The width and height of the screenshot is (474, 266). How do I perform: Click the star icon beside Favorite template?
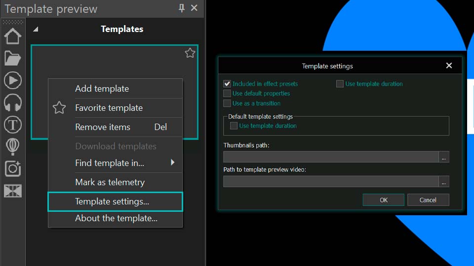[x=59, y=108]
